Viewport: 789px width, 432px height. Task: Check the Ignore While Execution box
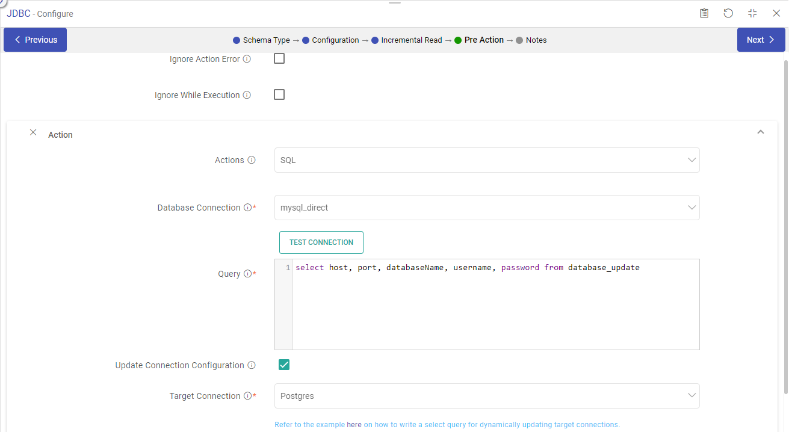click(x=279, y=94)
